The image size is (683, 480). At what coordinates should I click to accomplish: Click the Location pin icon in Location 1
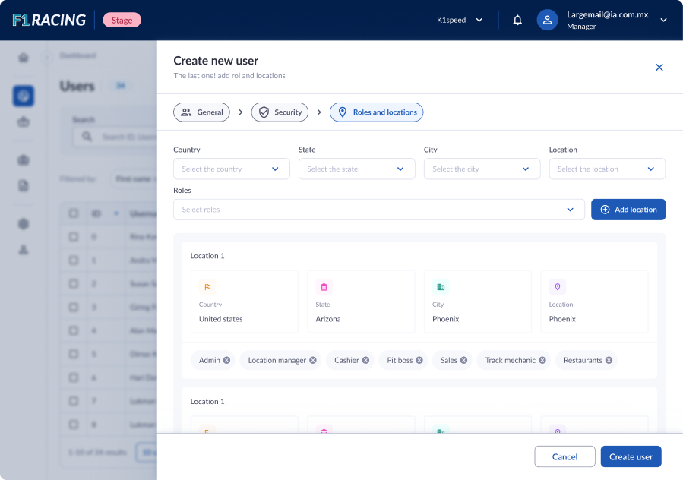(x=558, y=287)
